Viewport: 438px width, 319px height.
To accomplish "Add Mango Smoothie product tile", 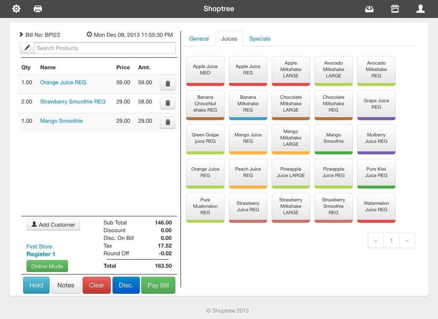I will tap(334, 139).
